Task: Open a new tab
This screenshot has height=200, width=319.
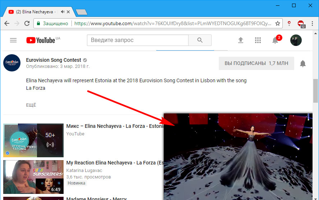Action: point(82,12)
